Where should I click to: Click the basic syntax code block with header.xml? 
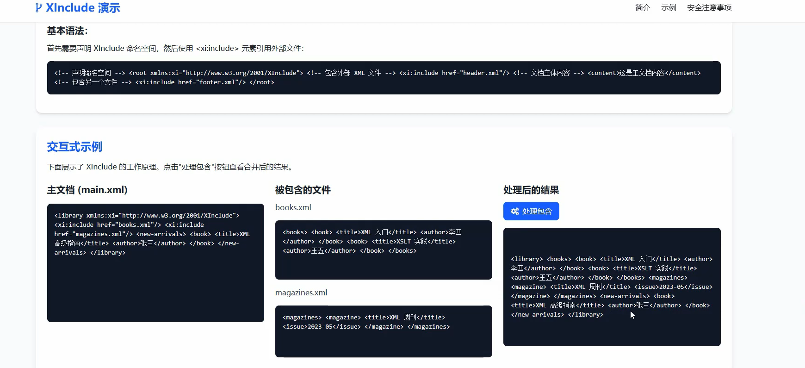coord(384,78)
